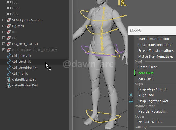The width and height of the screenshot is (176, 130).
Task: Expand the IK group in outliner
Action: click(4, 32)
